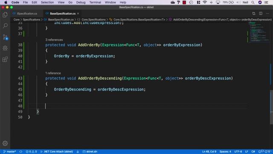Screen dimensions: 273x154
Task: Click orderByDescExpression in the line 43 parameter list
Action: point(208,78)
